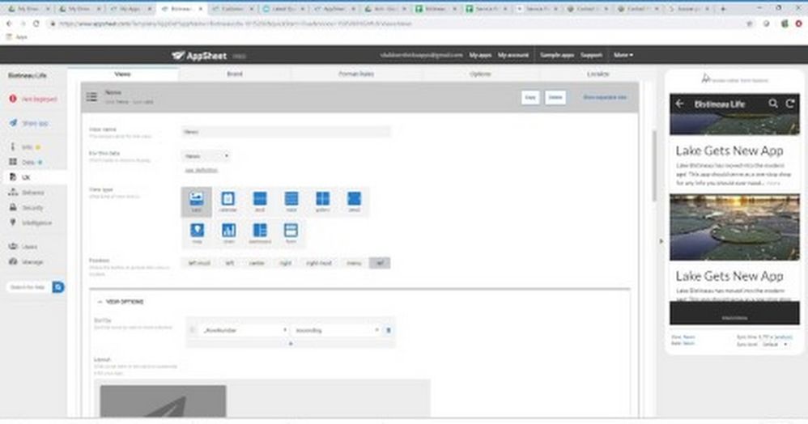The image size is (808, 424).
Task: Collapse the preview panel arrow
Action: click(x=661, y=240)
